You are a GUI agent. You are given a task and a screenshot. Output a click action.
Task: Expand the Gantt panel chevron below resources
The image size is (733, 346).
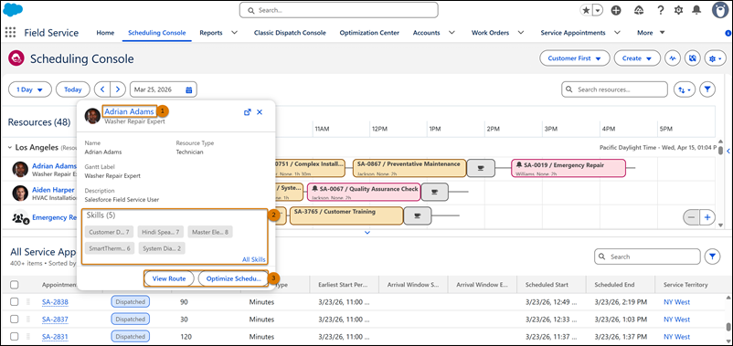[367, 232]
